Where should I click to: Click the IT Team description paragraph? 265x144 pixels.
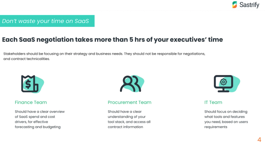coord(226,119)
